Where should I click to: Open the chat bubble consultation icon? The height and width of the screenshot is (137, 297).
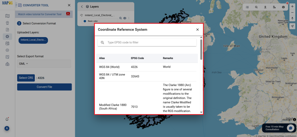290,128
